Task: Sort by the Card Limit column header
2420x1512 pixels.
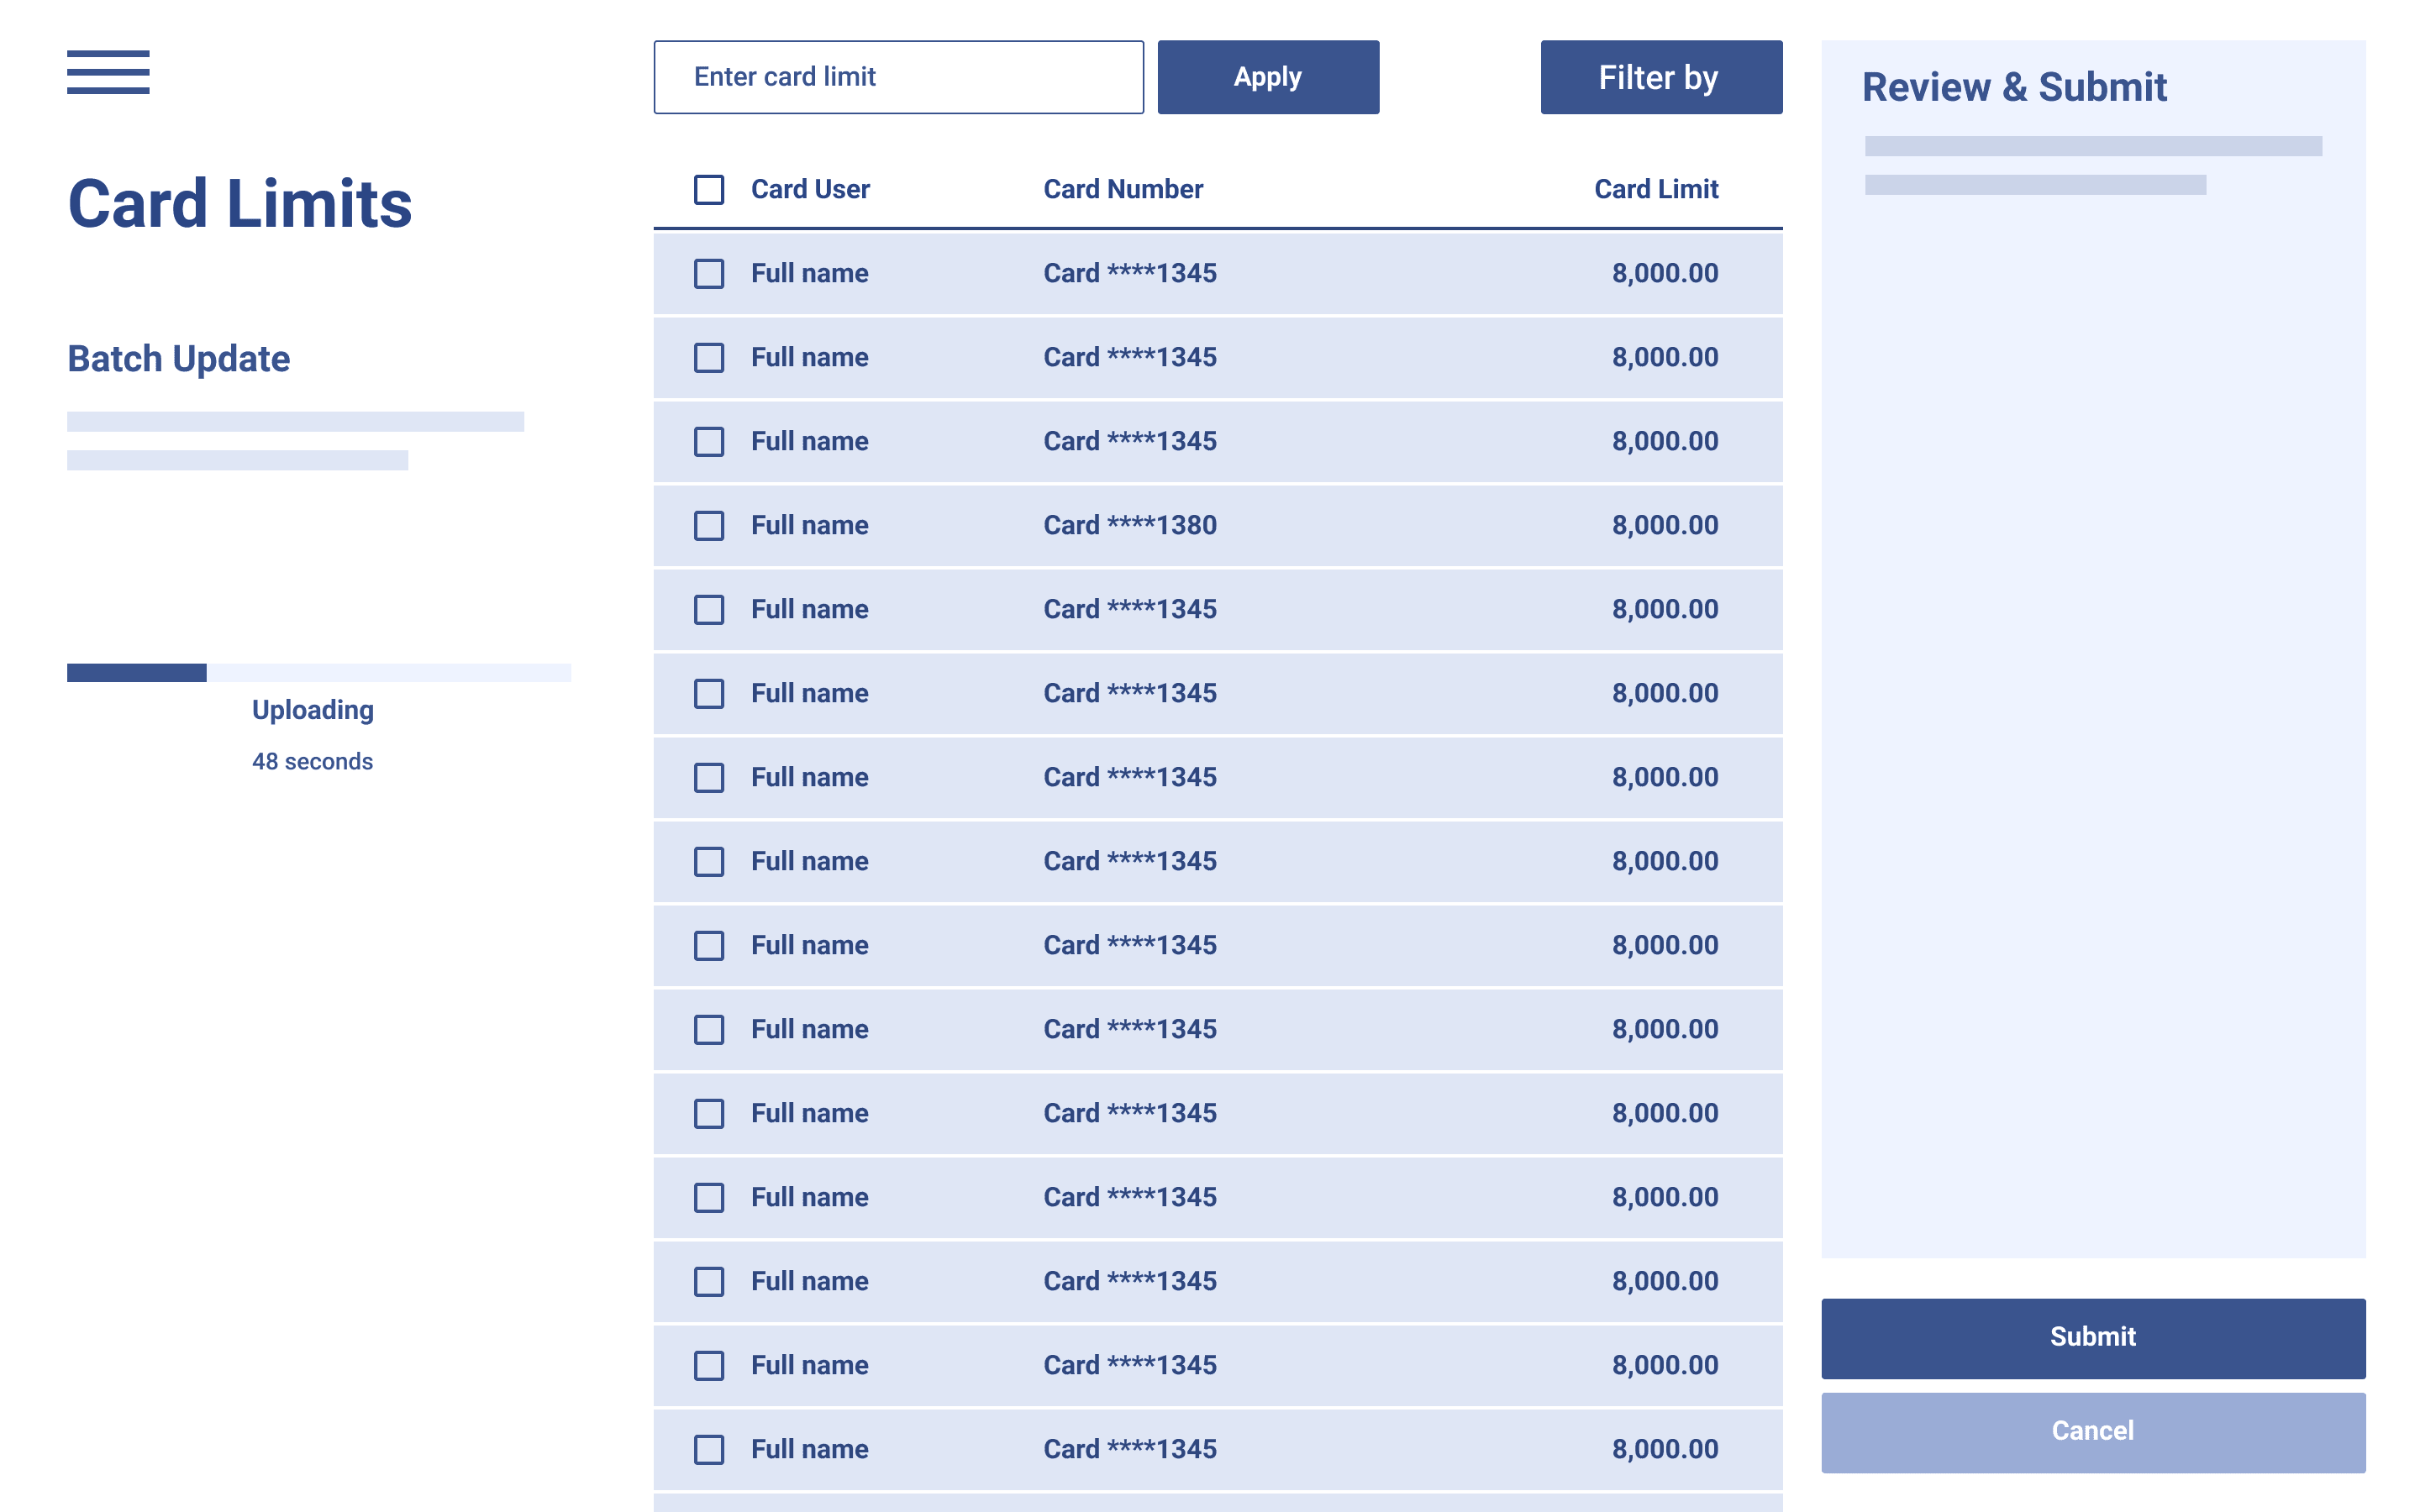Action: (1655, 189)
